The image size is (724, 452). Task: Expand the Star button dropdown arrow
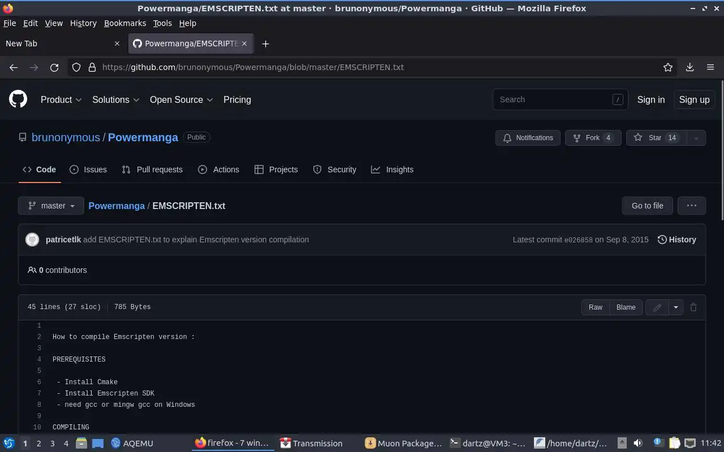(696, 138)
